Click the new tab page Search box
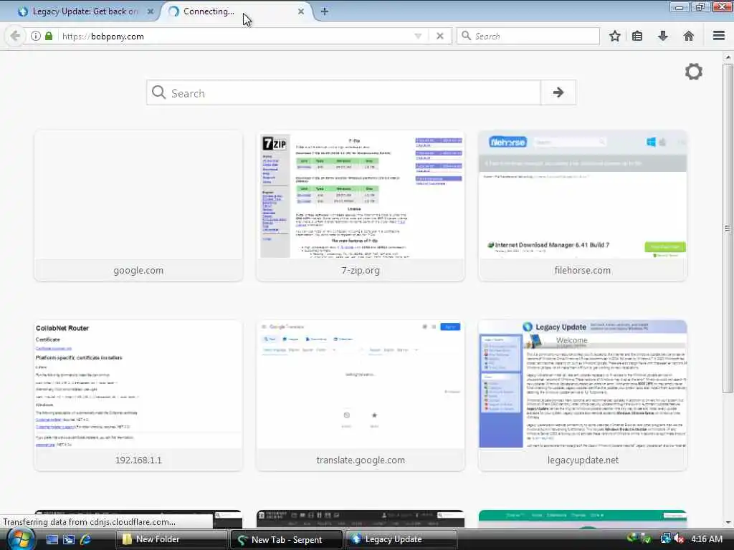Image resolution: width=734 pixels, height=550 pixels. (x=344, y=92)
